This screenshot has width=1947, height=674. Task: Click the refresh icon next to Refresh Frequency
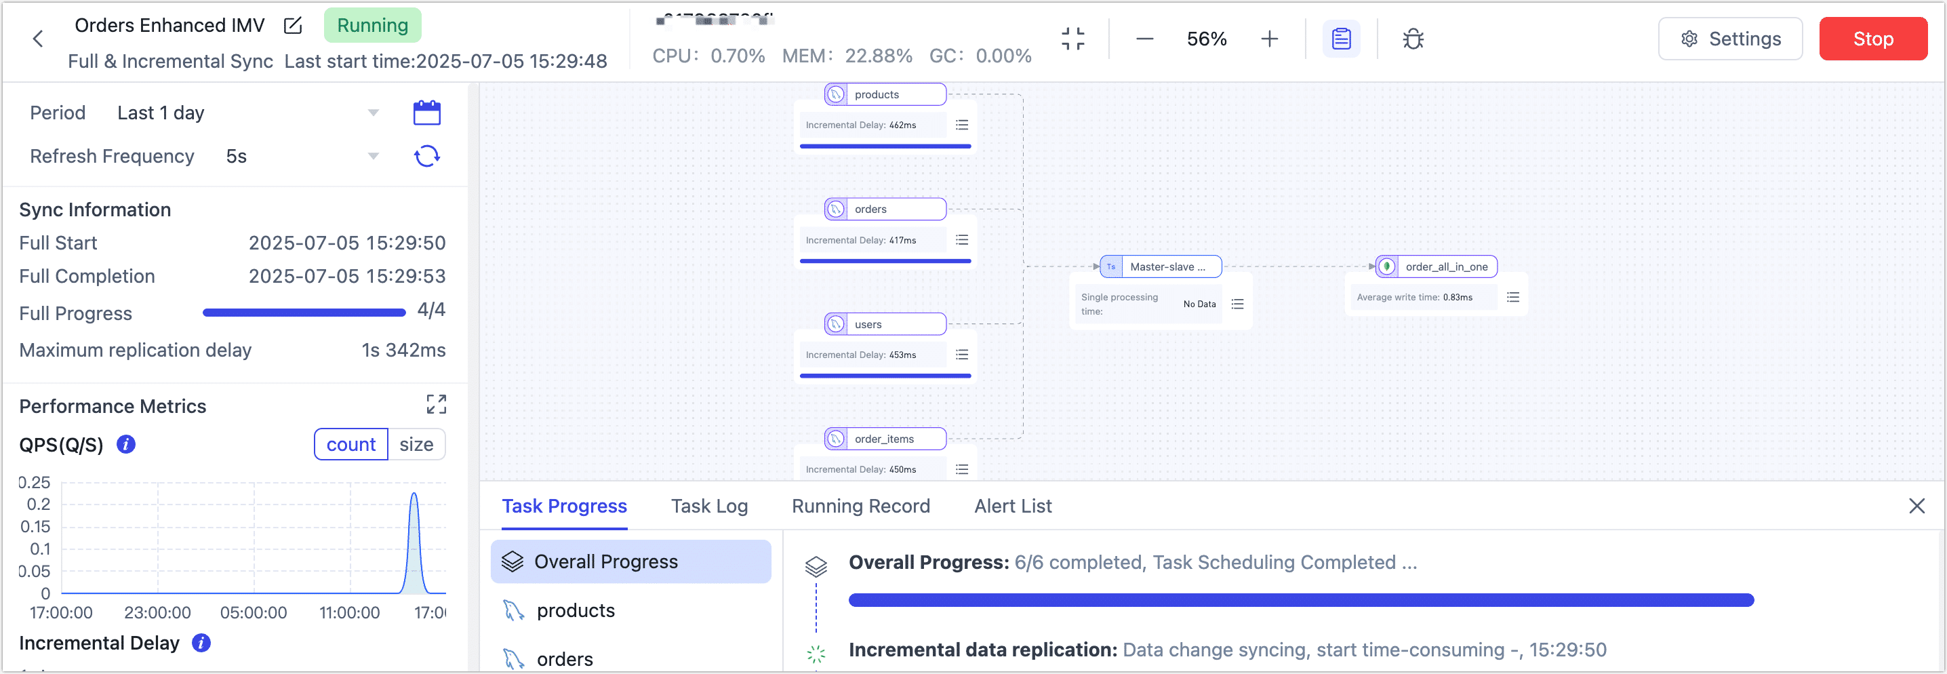tap(427, 156)
